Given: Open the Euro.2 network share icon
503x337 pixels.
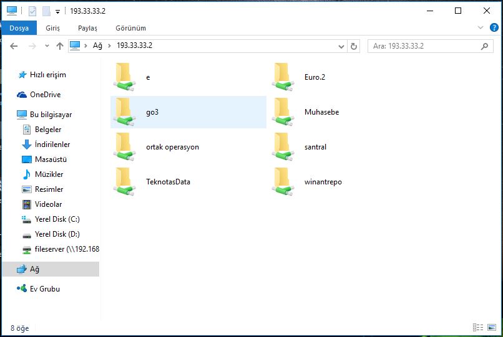Looking at the screenshot, I should 283,77.
